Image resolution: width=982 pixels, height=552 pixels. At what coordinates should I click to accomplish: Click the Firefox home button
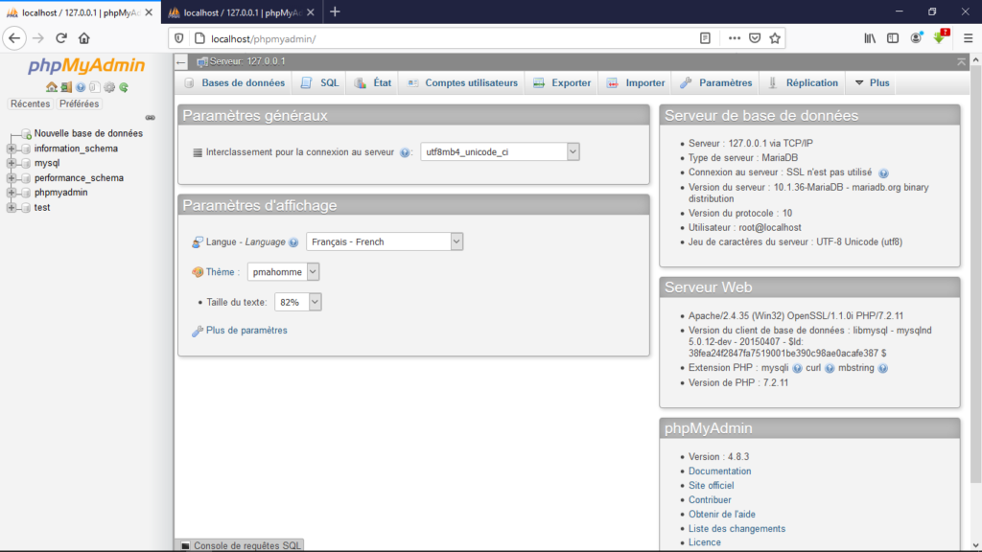tap(84, 38)
